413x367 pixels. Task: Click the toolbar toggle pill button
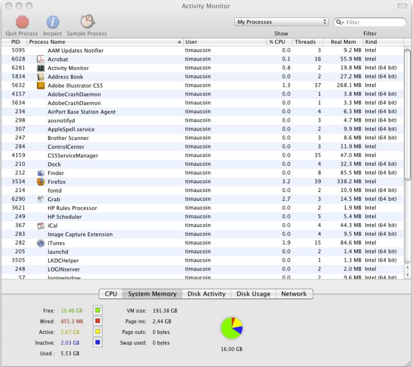402,6
